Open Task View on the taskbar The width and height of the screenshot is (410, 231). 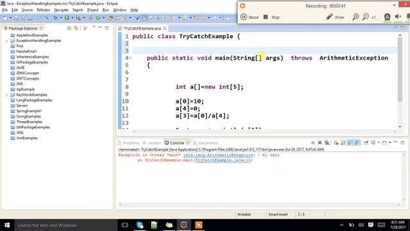(125, 225)
